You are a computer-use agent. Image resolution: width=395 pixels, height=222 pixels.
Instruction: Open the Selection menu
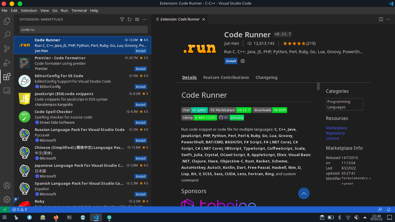29,10
